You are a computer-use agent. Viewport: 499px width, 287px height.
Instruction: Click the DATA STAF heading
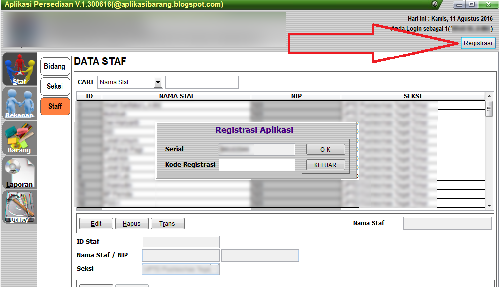[100, 61]
